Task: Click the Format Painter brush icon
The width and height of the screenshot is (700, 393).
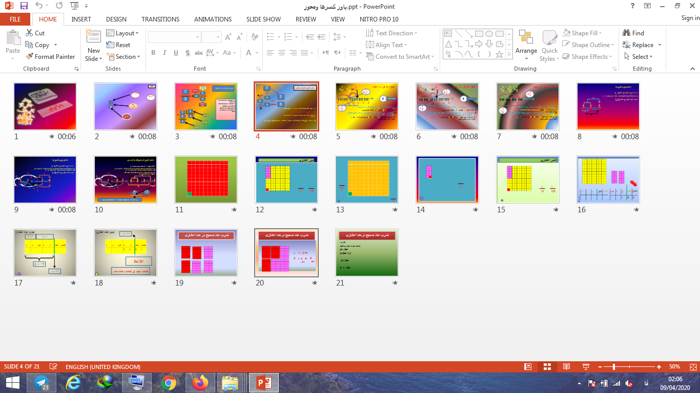Action: pyautogui.click(x=29, y=57)
